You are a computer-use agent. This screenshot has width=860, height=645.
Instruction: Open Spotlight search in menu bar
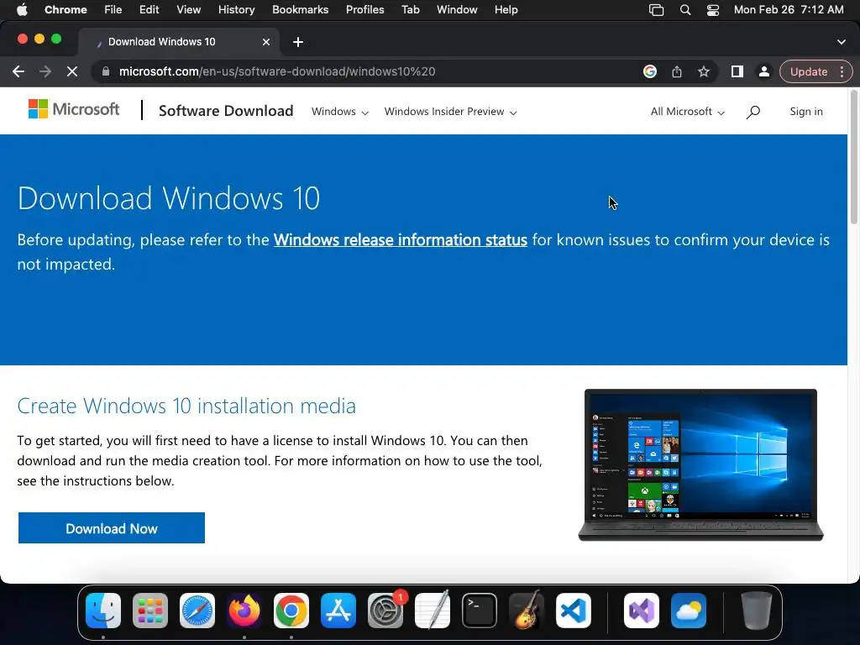685,10
